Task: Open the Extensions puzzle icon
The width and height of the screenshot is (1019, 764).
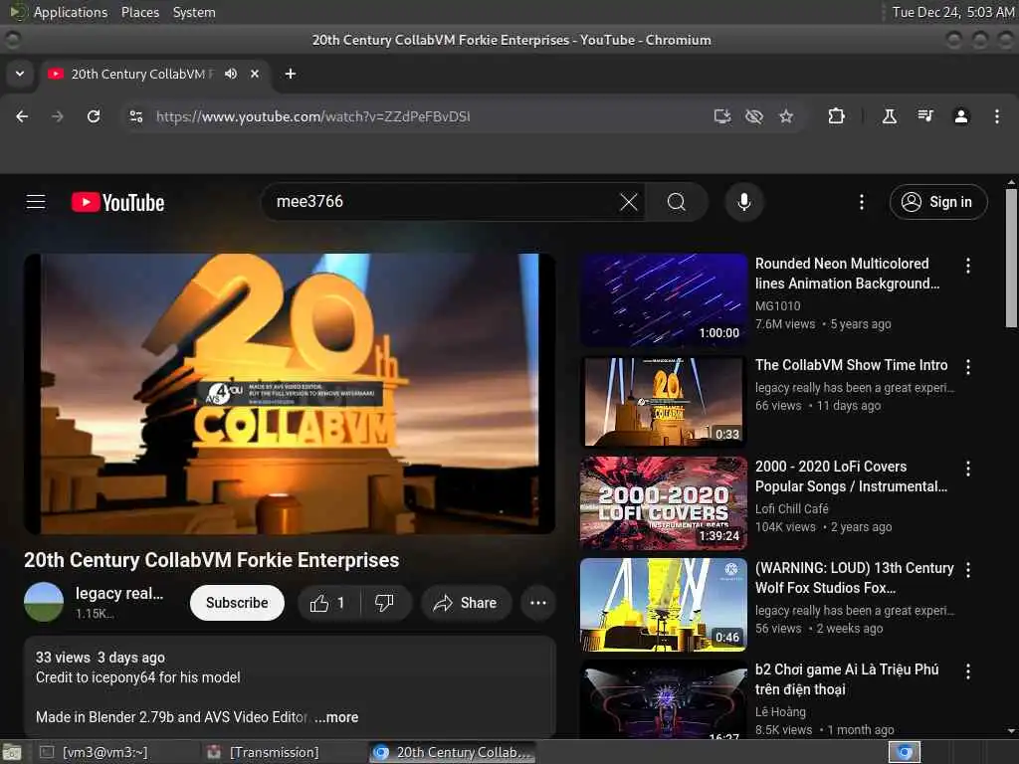Action: tap(836, 116)
